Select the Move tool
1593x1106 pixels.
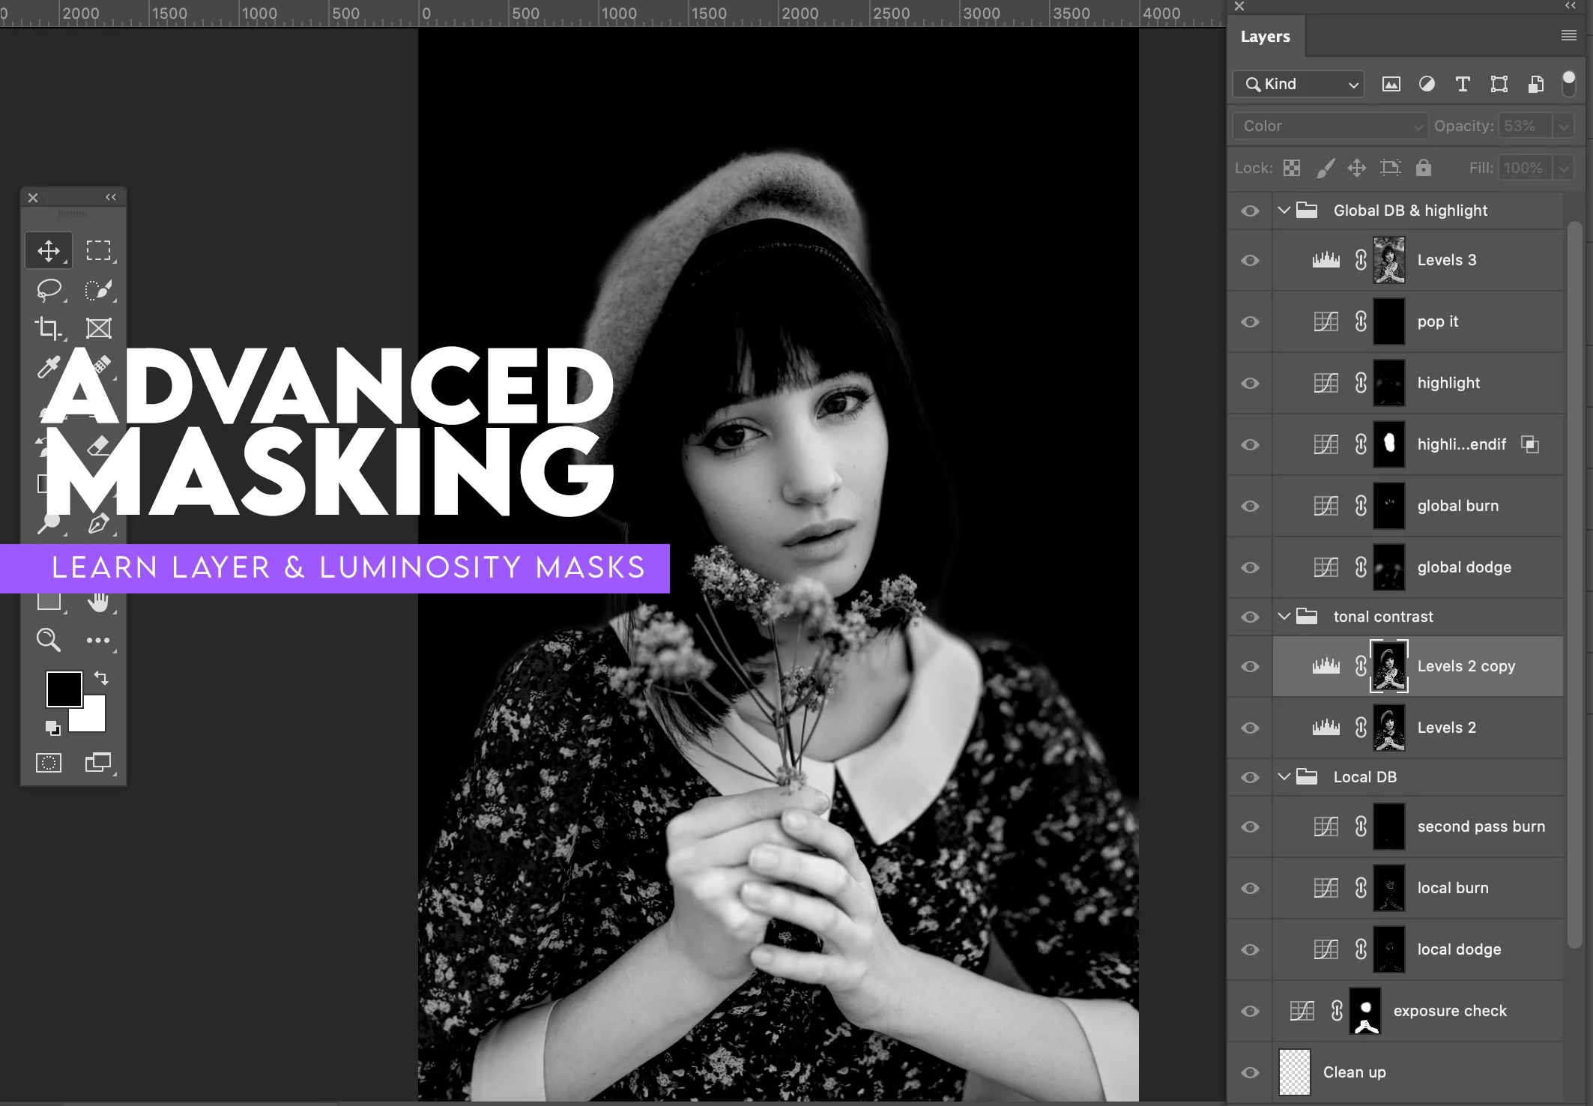(49, 250)
